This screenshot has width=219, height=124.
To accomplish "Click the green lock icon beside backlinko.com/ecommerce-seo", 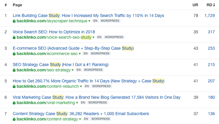I will (14, 54).
